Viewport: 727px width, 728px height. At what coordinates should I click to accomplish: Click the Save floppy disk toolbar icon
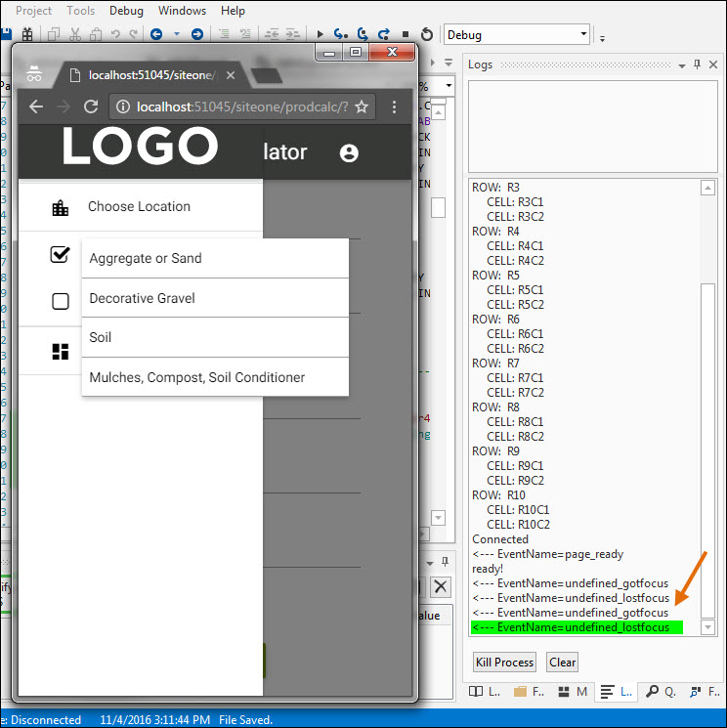[5, 35]
